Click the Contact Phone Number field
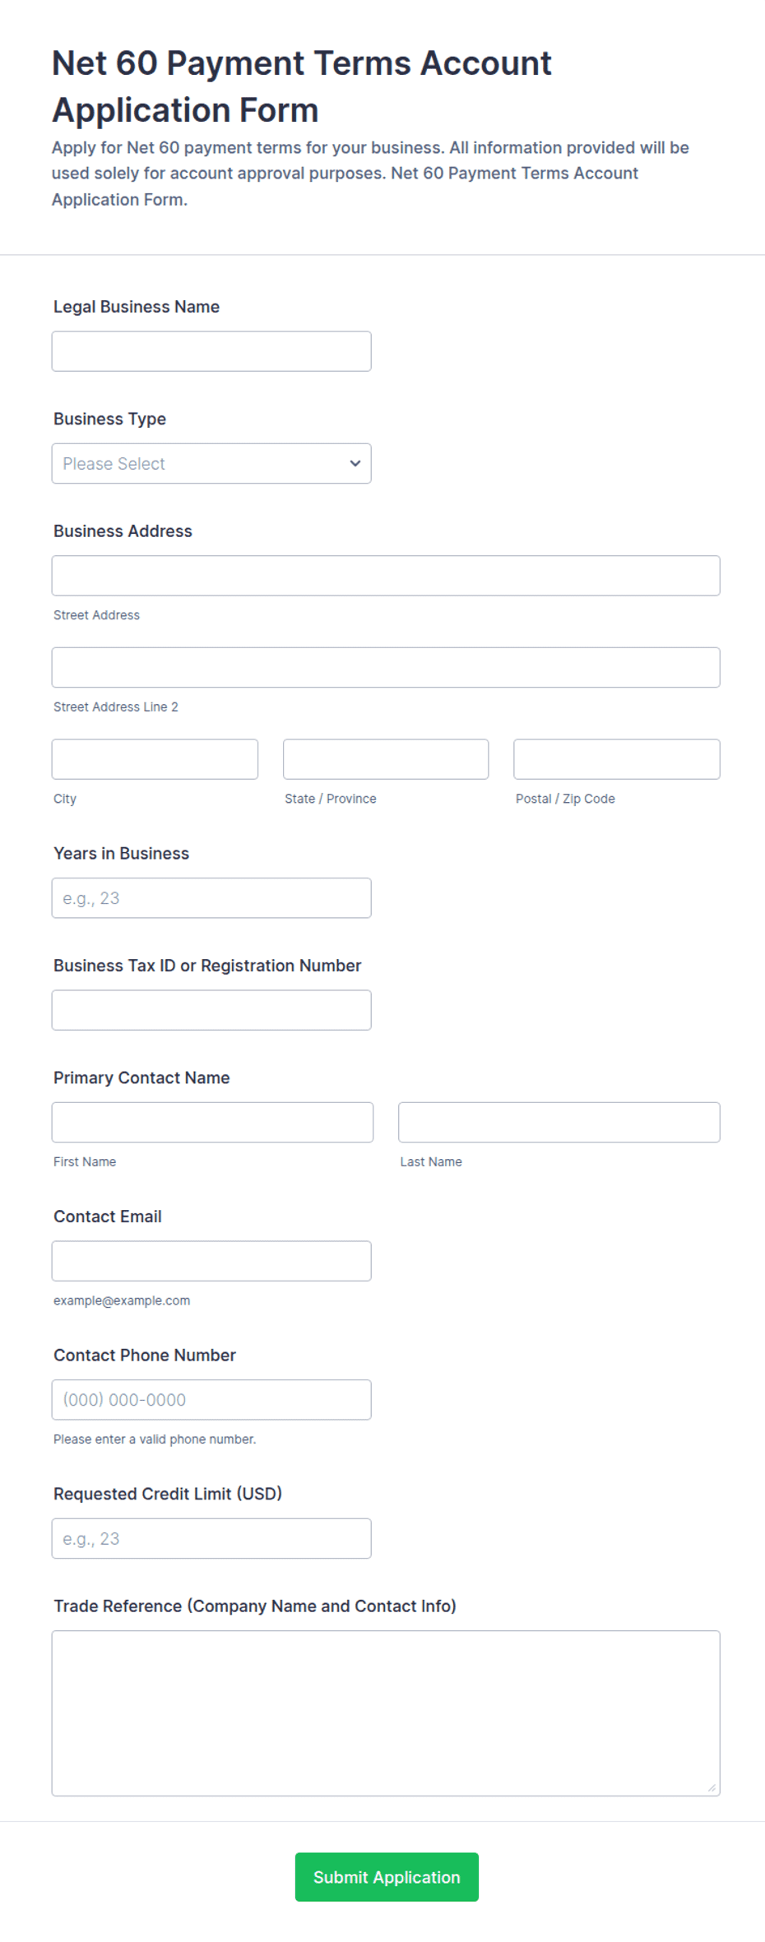 click(x=211, y=1400)
